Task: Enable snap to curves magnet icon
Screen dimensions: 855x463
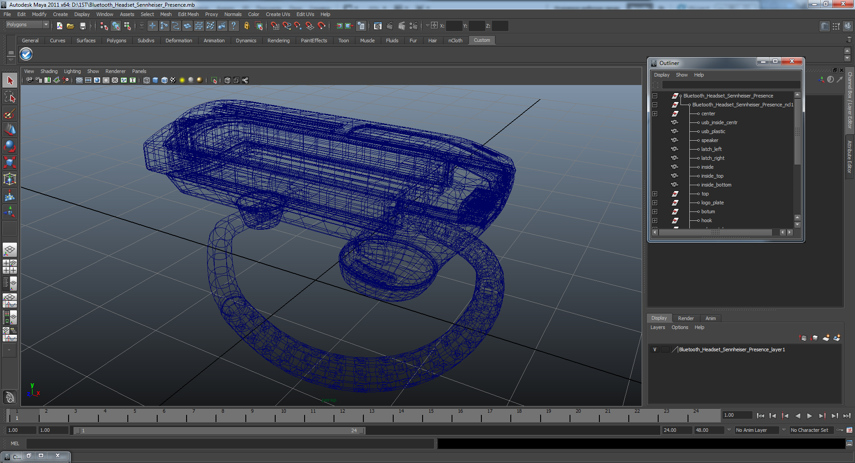Action: point(286,26)
